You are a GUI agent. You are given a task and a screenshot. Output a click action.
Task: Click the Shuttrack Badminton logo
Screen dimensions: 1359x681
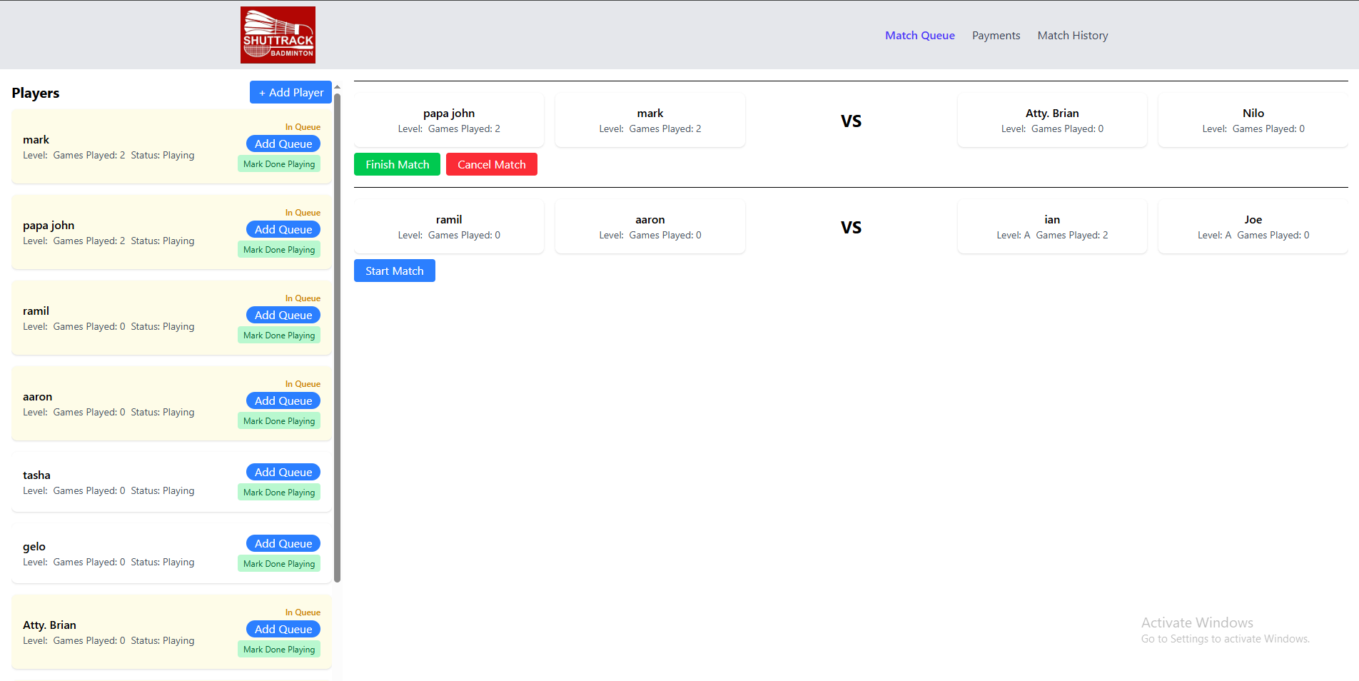pos(278,35)
